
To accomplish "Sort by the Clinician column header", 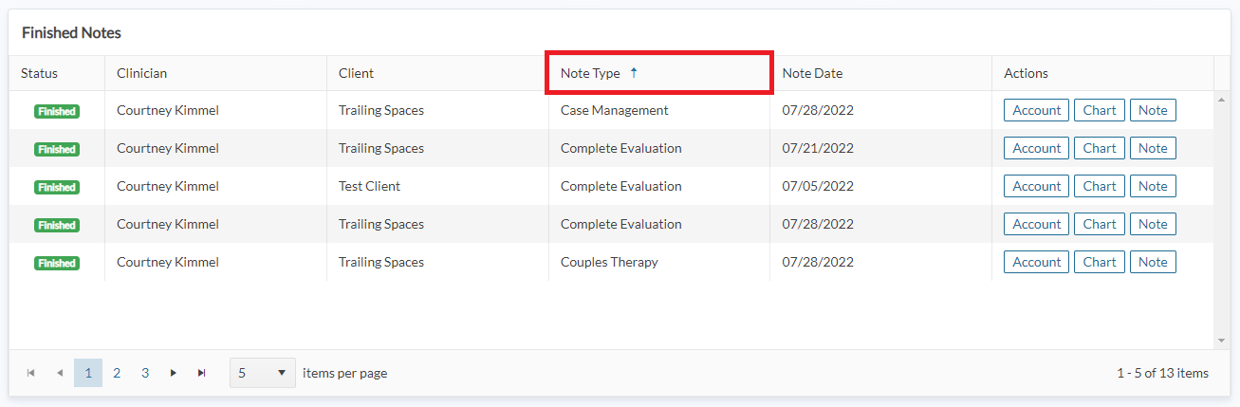I will pos(142,73).
